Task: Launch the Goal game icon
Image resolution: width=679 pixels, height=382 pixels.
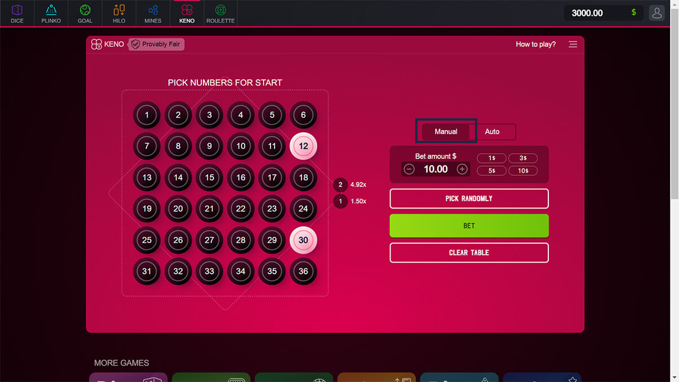Action: tap(85, 13)
